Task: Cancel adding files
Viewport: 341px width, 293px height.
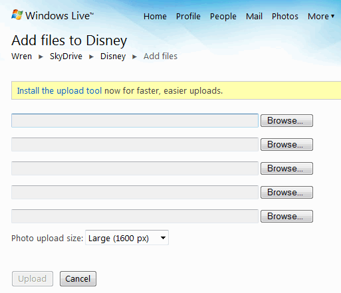Action: 78,278
